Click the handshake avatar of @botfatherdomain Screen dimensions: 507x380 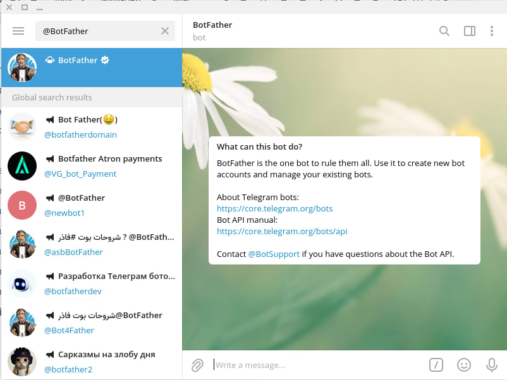[x=22, y=127]
